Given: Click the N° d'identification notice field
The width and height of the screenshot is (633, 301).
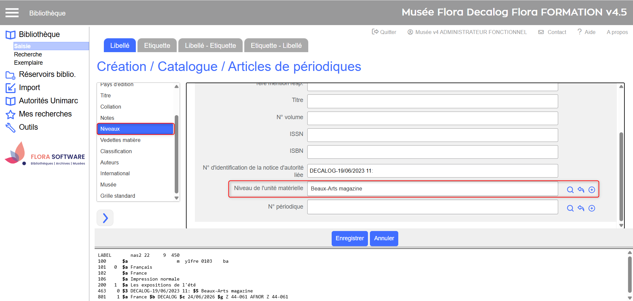Looking at the screenshot, I should click(x=433, y=171).
